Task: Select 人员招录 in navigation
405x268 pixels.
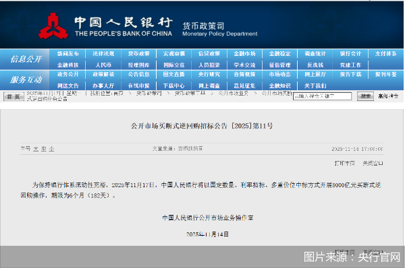Action: (x=209, y=65)
